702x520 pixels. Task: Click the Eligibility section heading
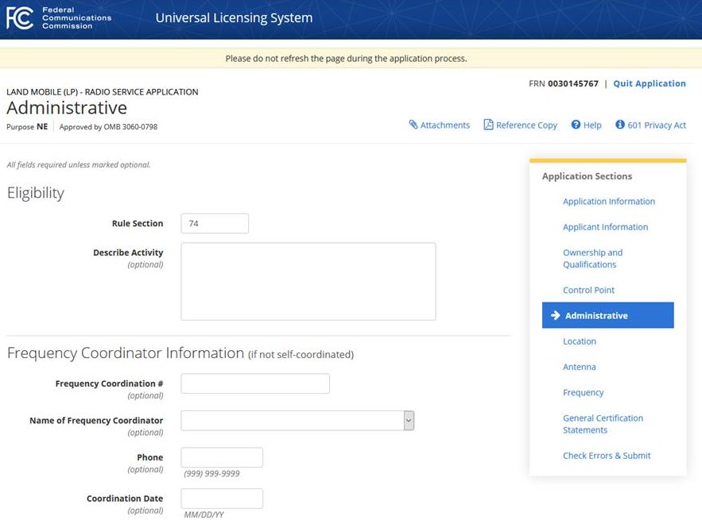36,193
